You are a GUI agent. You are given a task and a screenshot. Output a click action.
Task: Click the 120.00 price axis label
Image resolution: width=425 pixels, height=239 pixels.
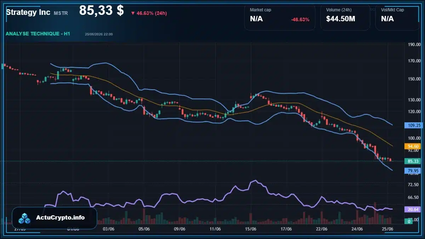(x=414, y=112)
